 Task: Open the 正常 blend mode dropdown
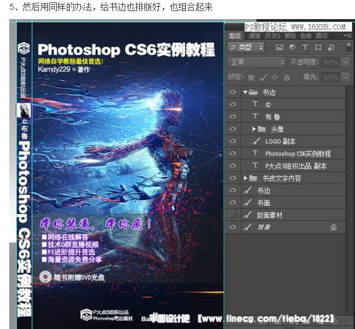(x=256, y=62)
